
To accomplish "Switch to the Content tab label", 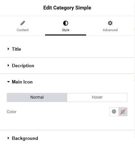I will tap(23, 30).
